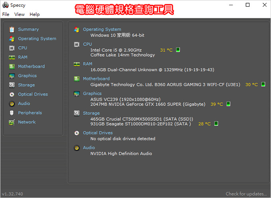
Task: Open the Help menu
Action: [35, 14]
